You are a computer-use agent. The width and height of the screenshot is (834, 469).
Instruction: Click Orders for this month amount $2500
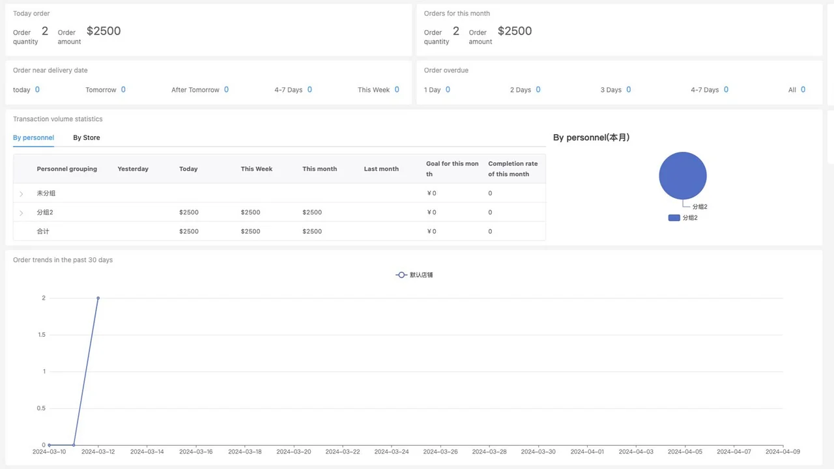coord(515,31)
